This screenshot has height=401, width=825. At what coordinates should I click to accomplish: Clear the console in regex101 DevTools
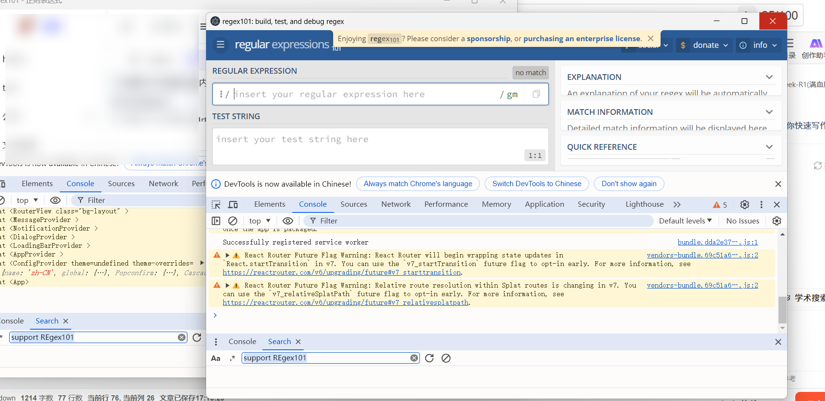232,221
